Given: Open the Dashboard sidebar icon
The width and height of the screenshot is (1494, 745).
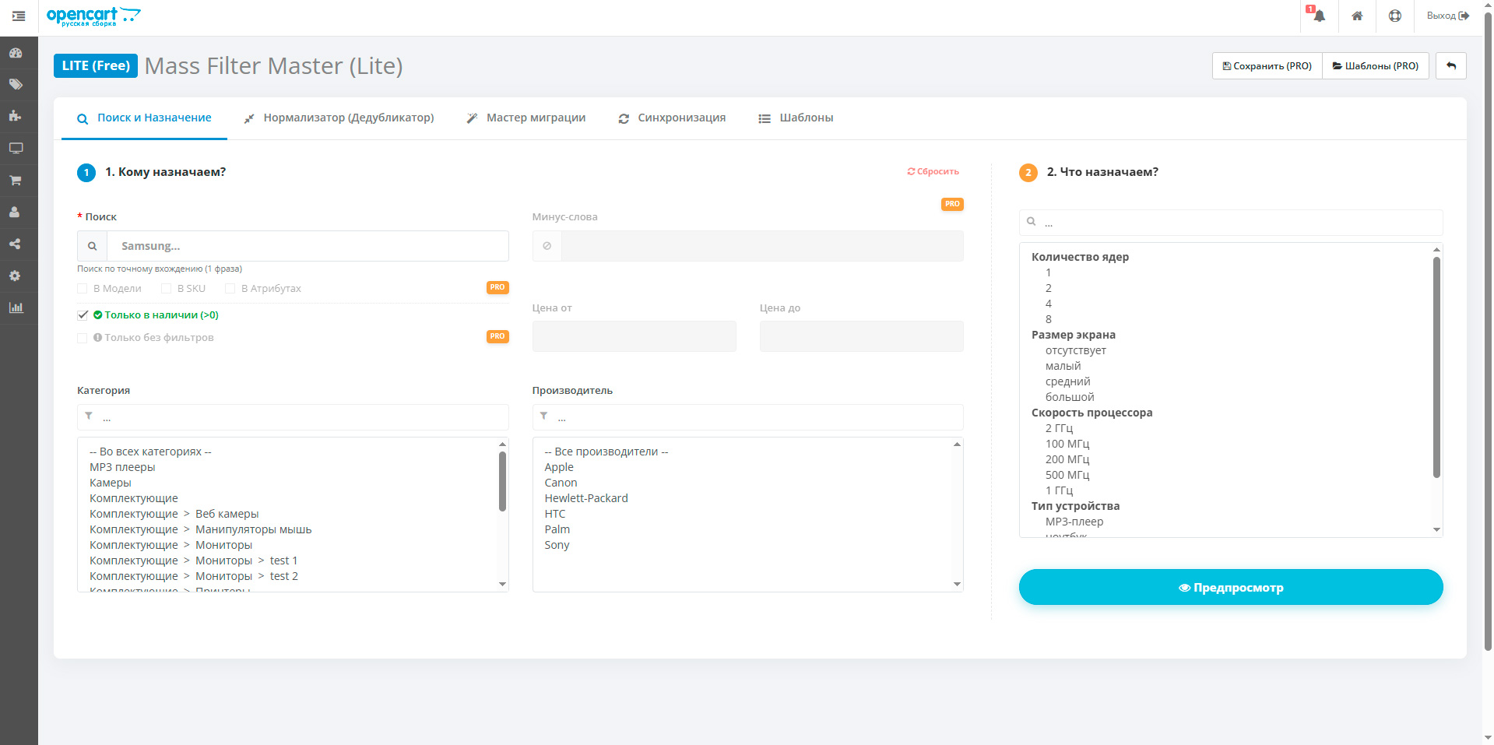Looking at the screenshot, I should 16,53.
